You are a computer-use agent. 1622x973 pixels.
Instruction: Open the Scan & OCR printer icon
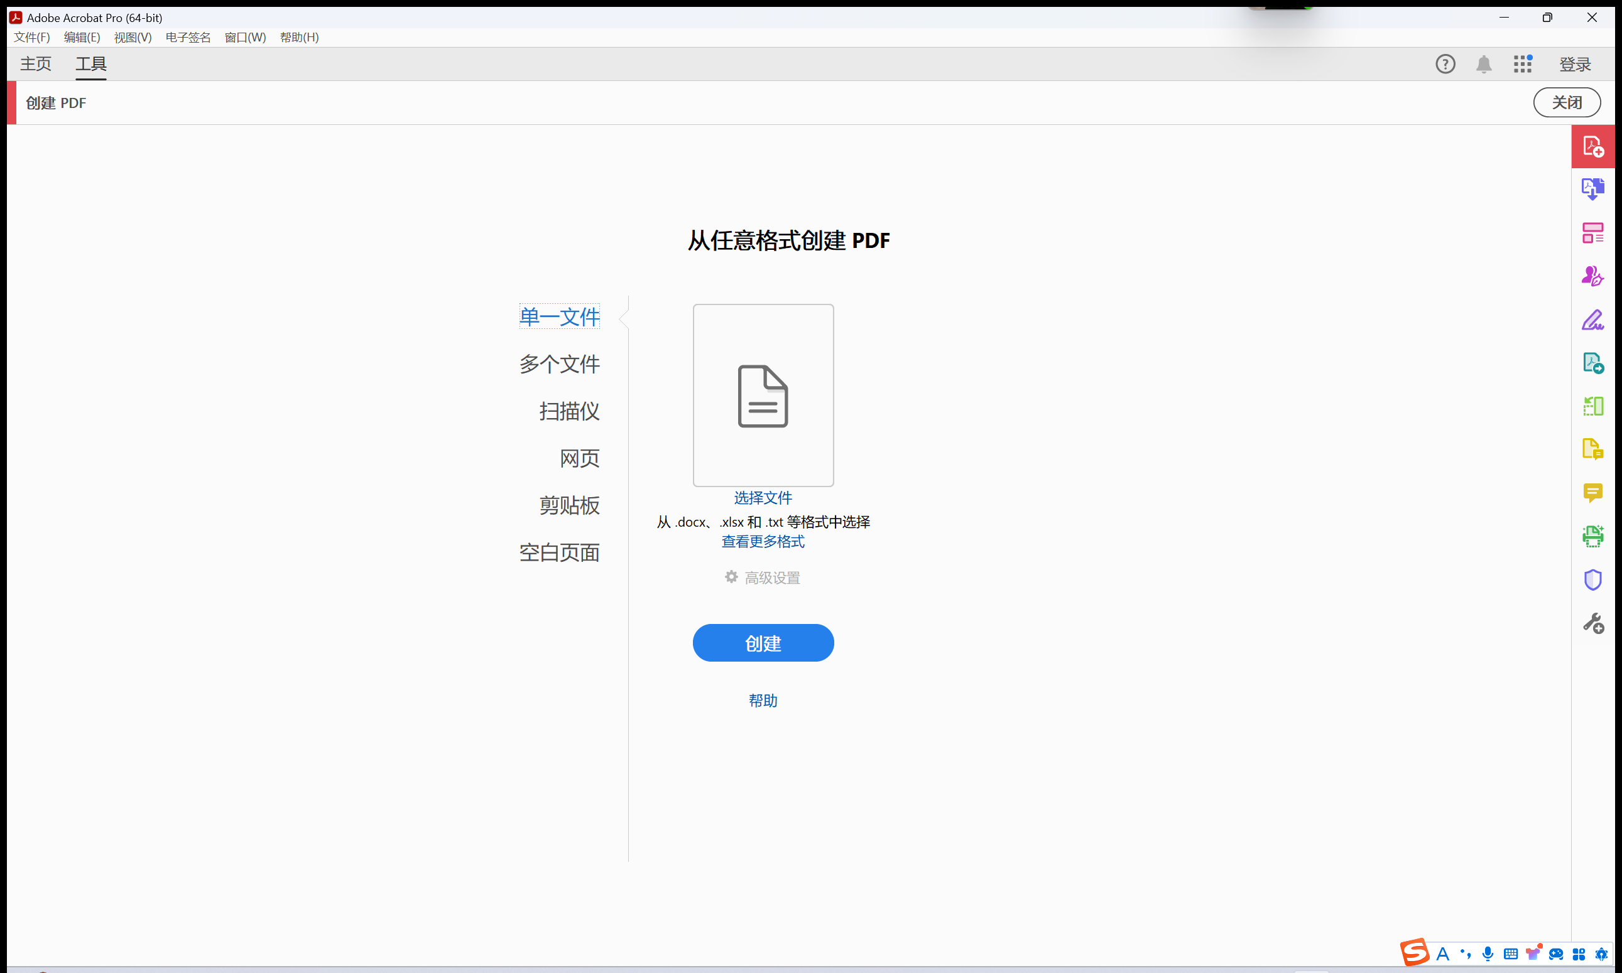1592,536
